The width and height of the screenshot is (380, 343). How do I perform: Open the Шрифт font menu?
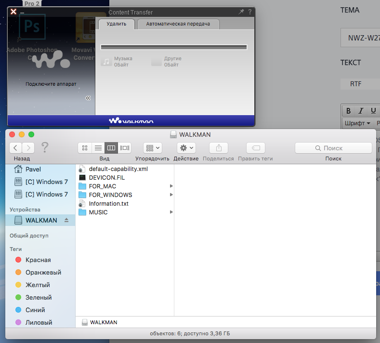357,123
